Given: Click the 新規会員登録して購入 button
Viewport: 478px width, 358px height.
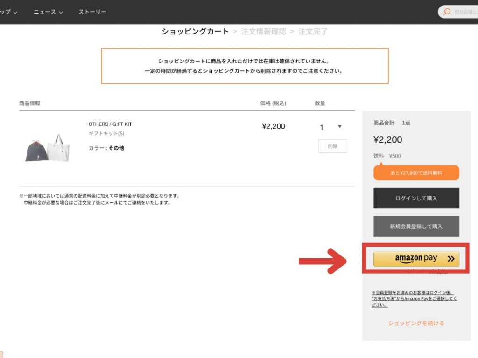Looking at the screenshot, I should [x=416, y=226].
